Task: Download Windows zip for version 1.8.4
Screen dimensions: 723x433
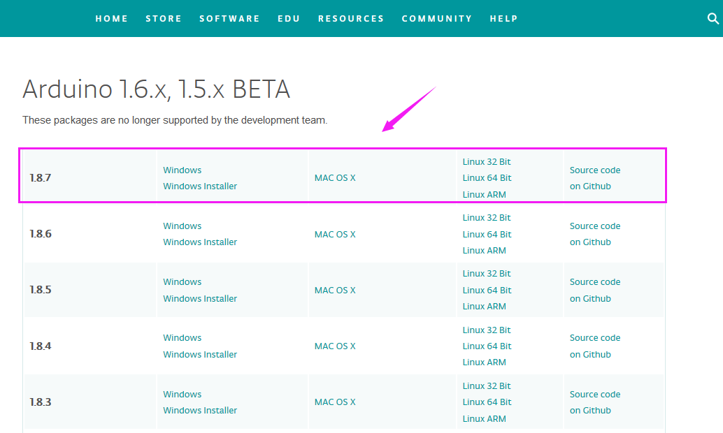Action: click(182, 337)
